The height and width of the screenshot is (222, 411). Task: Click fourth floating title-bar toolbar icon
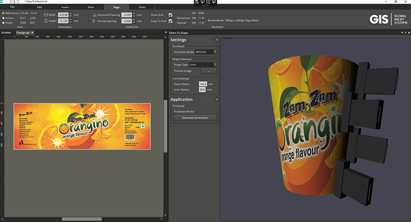click(214, 2)
